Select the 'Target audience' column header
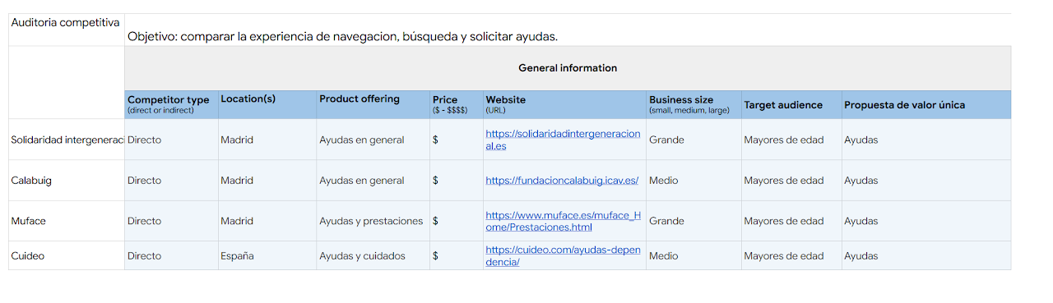The height and width of the screenshot is (303, 1053). (x=791, y=104)
